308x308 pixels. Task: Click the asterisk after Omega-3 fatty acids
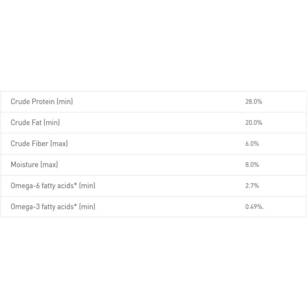click(x=75, y=205)
